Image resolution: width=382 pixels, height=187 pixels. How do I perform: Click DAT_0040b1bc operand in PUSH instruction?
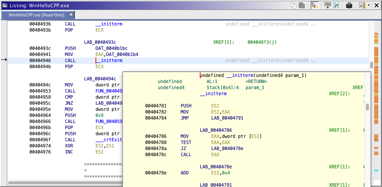click(111, 48)
